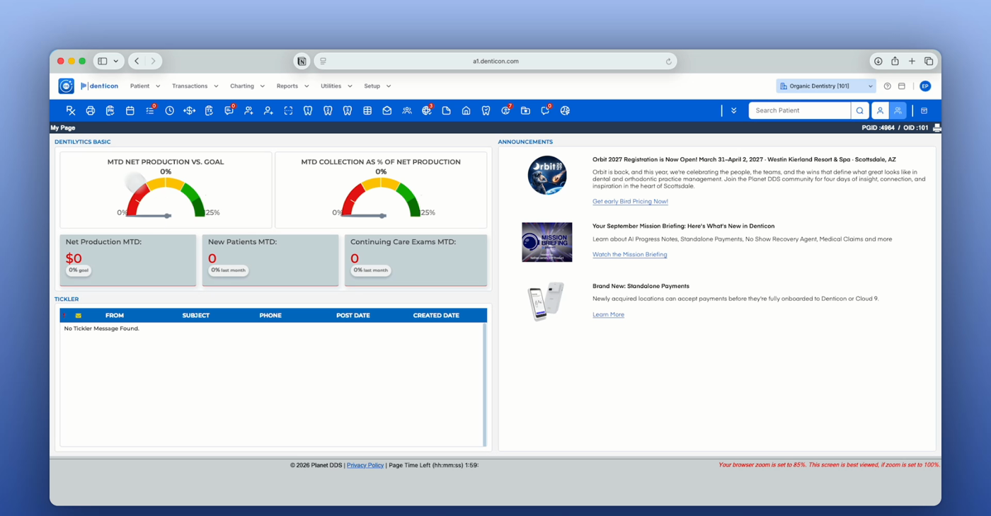Click the Mission Briefing announcement thumbnail
This screenshot has height=516, width=991.
pos(546,242)
